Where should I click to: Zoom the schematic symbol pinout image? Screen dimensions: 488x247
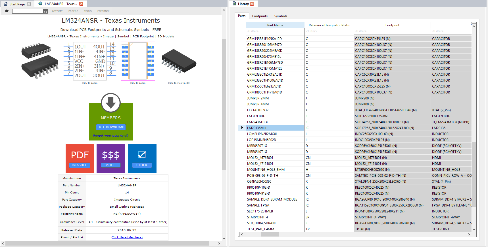(89, 61)
